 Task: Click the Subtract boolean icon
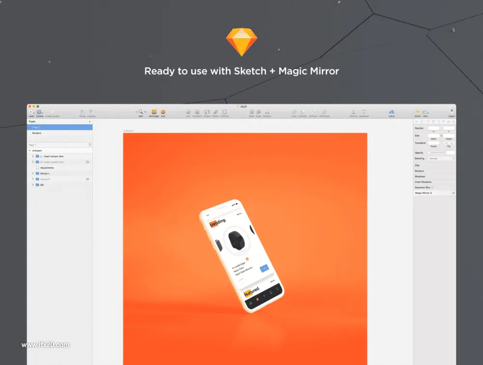pos(303,112)
